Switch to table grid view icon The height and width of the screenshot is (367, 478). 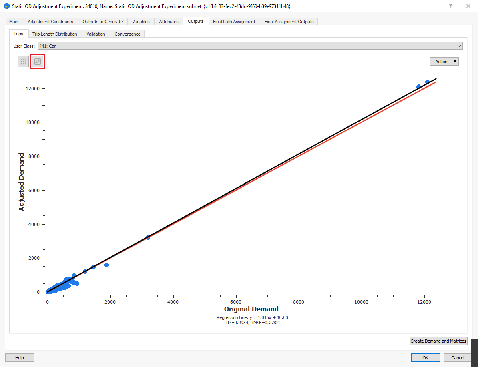tap(23, 62)
